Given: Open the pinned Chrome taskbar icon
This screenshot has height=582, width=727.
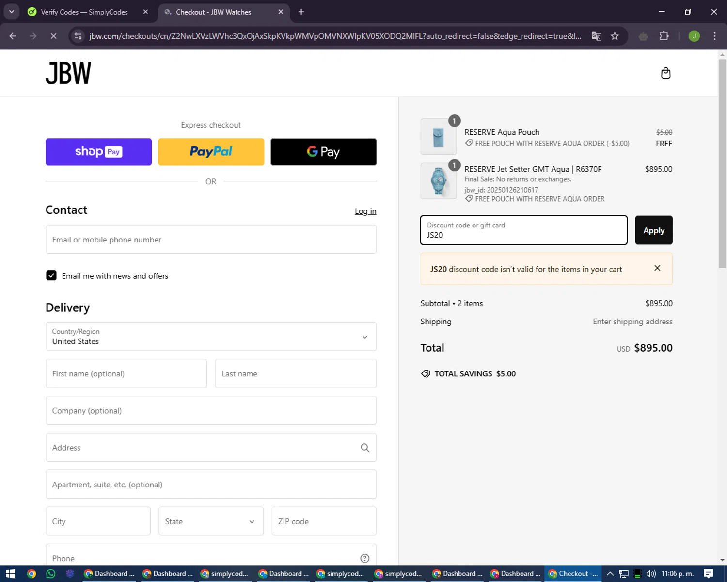Looking at the screenshot, I should [31, 574].
